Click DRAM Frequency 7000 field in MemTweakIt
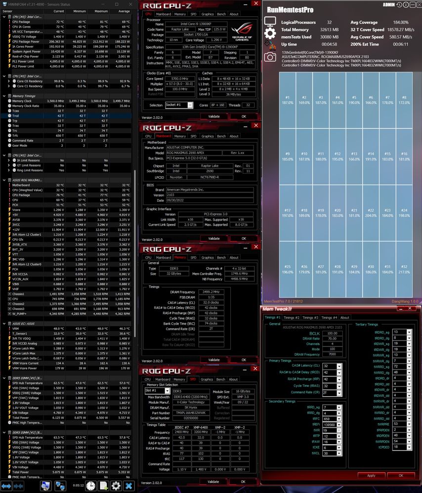 coord(332,354)
